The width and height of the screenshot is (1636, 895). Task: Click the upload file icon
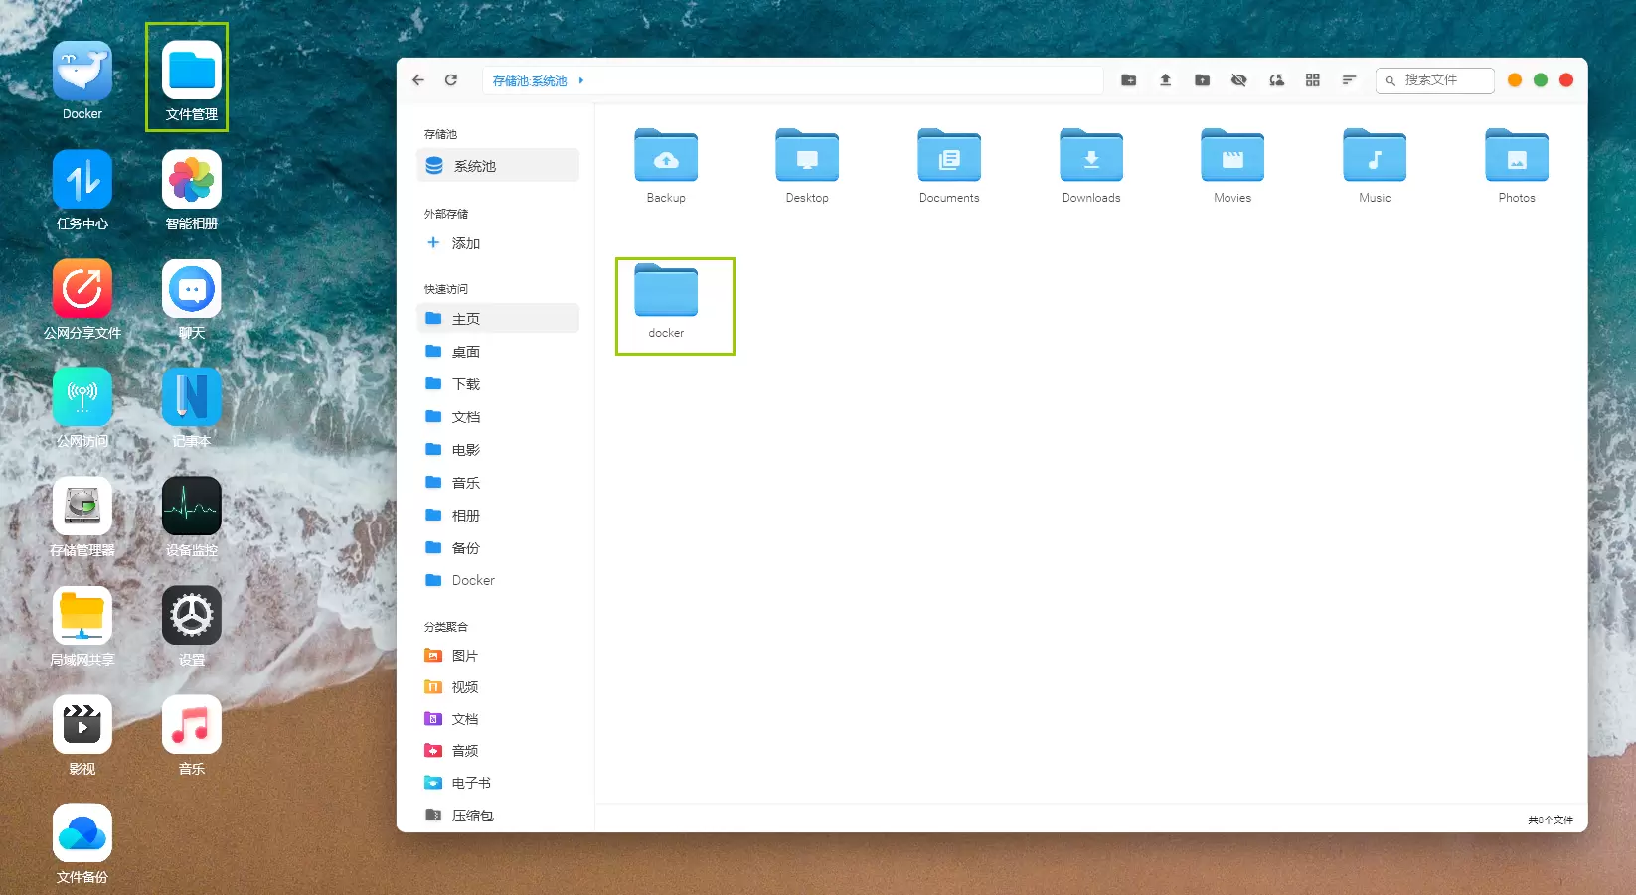[1165, 80]
